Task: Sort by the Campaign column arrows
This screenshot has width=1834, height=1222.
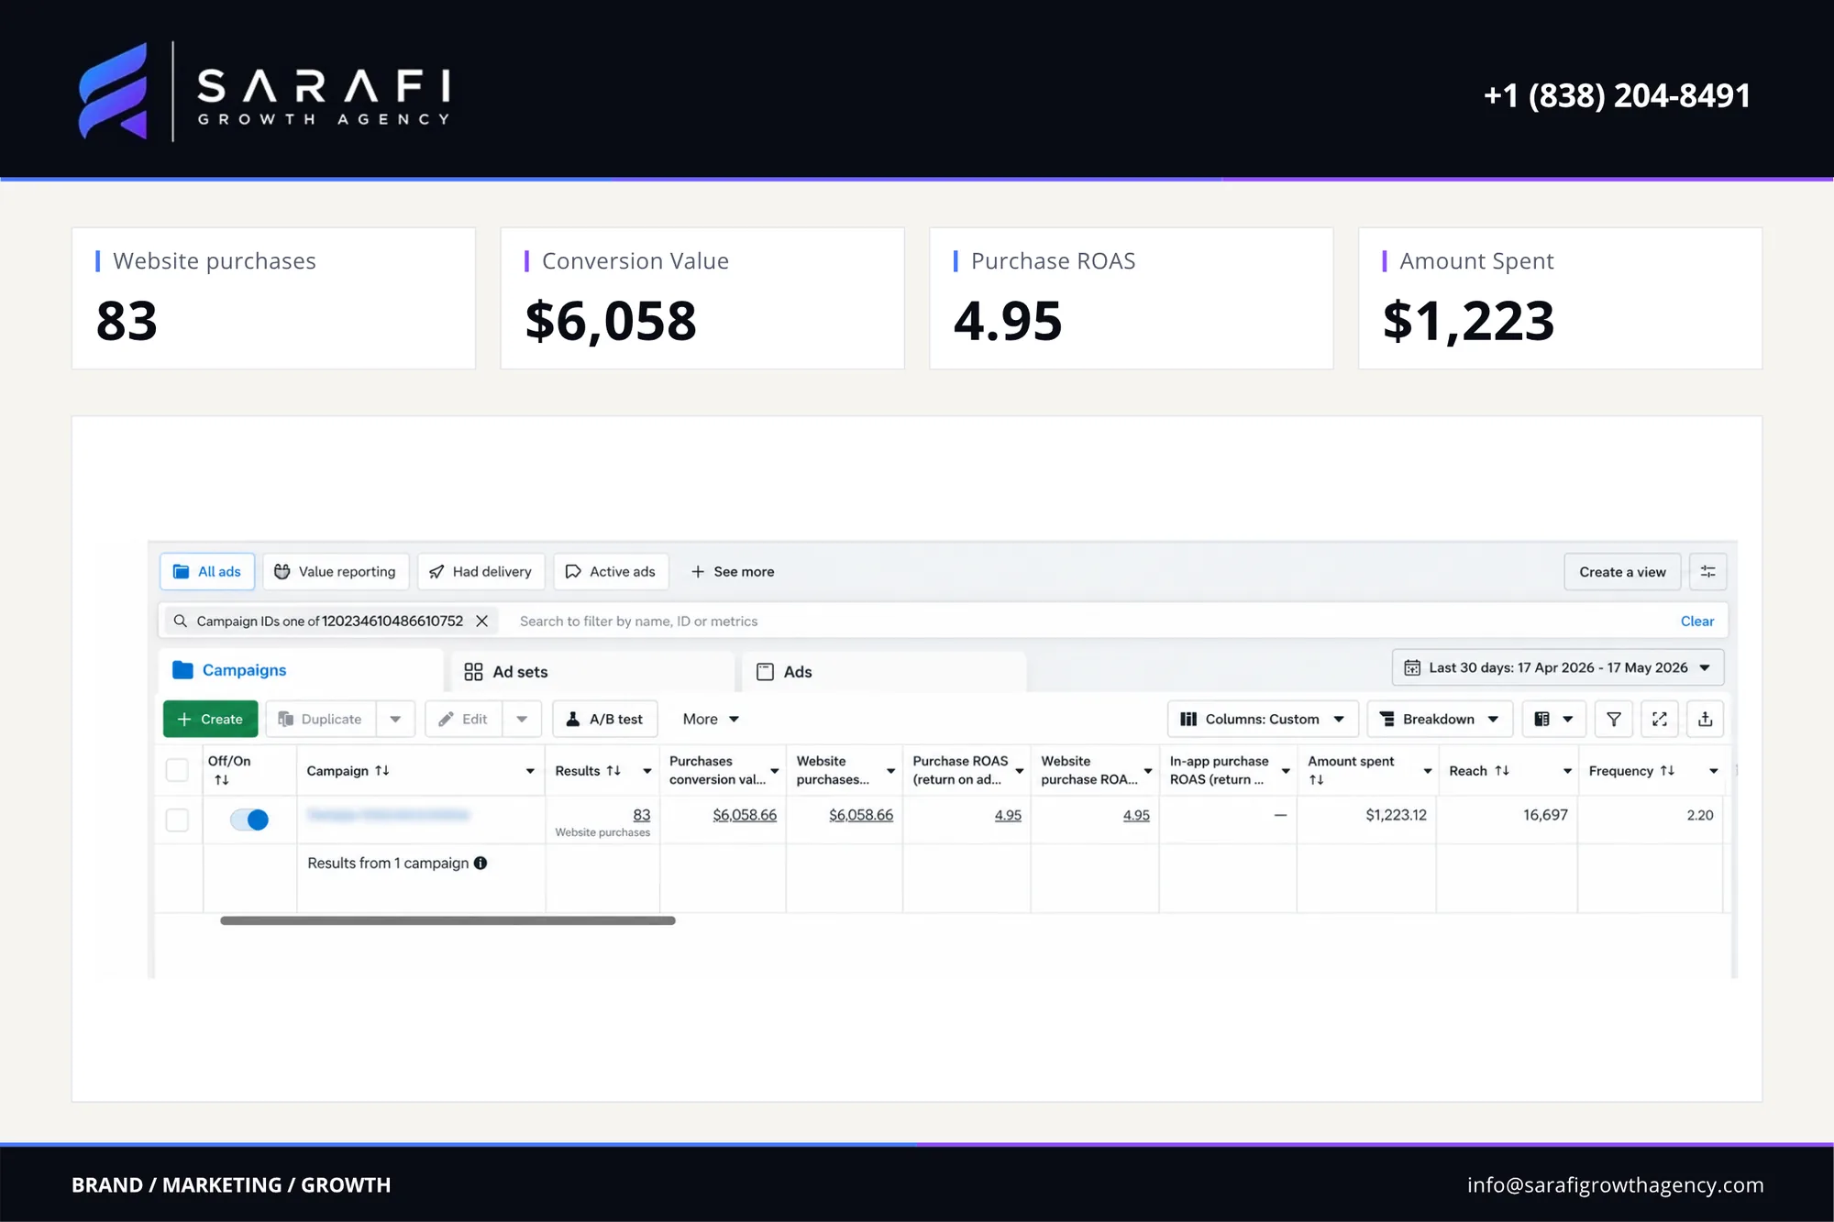Action: pyautogui.click(x=382, y=770)
